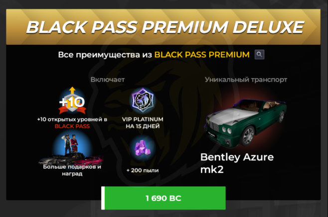This screenshot has width=328, height=217.
Task: Click the 'Уникальный транспорт' section heading
Action: [x=246, y=80]
